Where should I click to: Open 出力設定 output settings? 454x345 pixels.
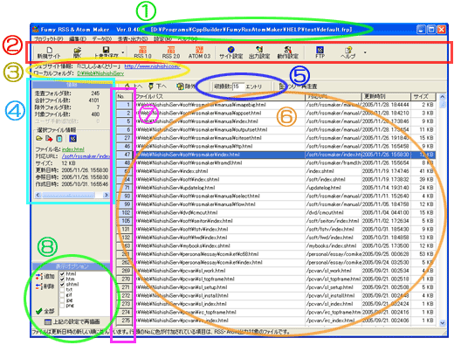259,52
